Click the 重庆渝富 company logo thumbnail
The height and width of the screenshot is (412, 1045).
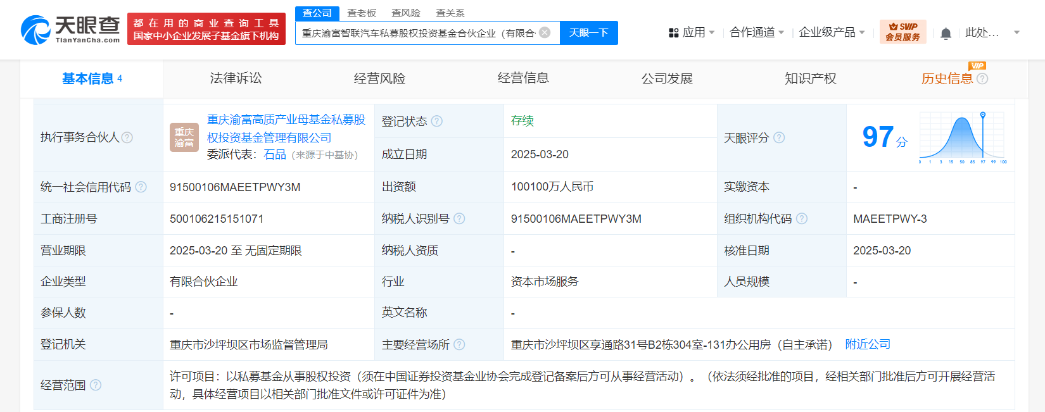(184, 137)
